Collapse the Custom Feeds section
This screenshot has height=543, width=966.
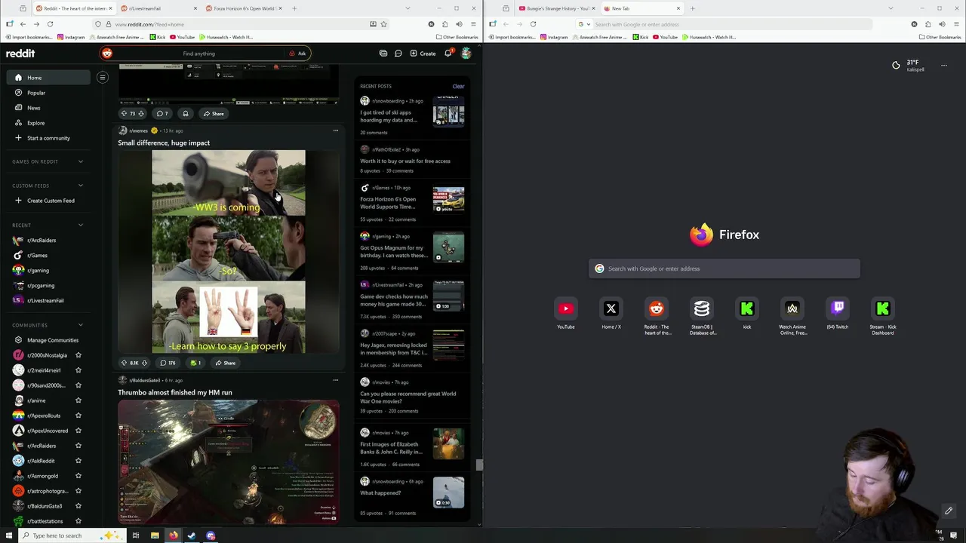click(81, 186)
